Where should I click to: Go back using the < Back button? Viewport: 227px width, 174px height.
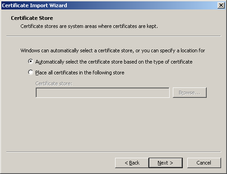pyautogui.click(x=132, y=163)
